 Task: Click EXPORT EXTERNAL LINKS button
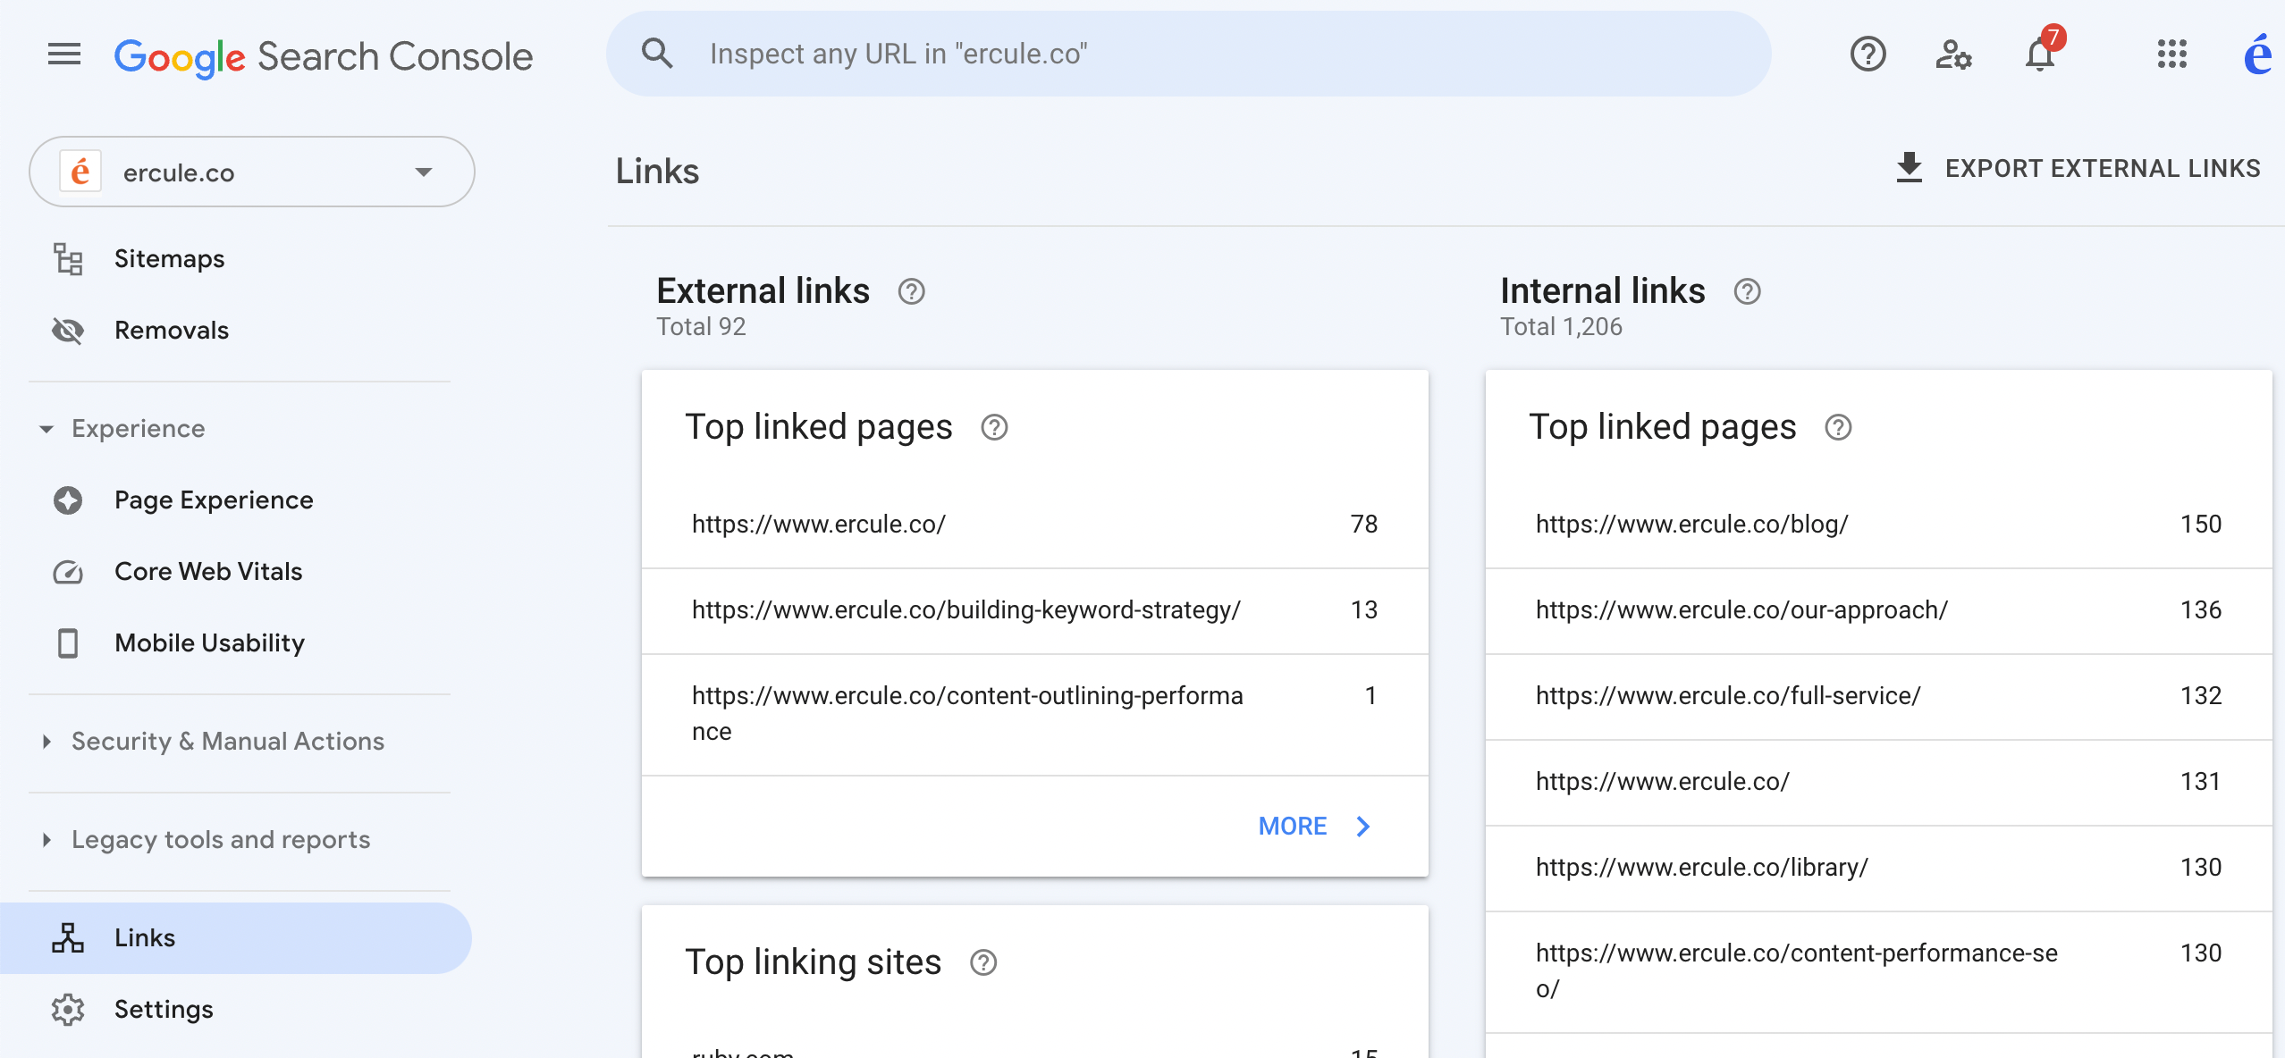point(2078,168)
